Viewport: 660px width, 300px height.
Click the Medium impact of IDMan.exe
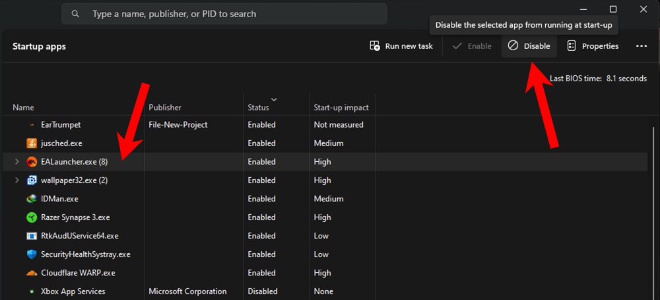(329, 199)
